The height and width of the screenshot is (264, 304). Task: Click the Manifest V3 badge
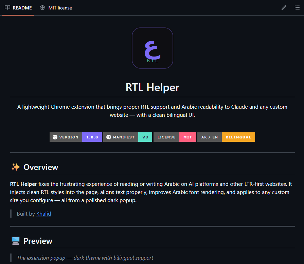pos(128,137)
